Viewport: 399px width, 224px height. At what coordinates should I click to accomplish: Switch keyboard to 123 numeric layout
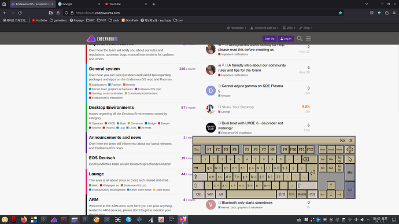(350, 190)
